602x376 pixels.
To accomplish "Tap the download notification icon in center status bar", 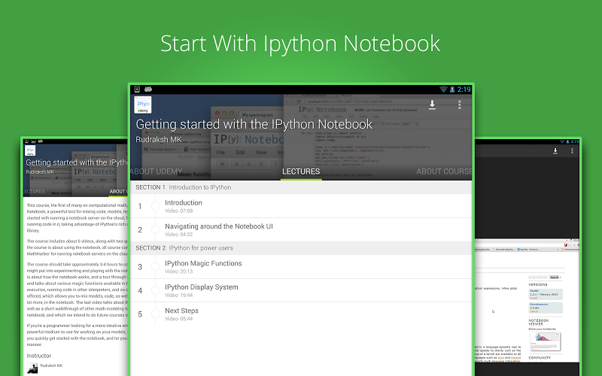I will [x=137, y=89].
